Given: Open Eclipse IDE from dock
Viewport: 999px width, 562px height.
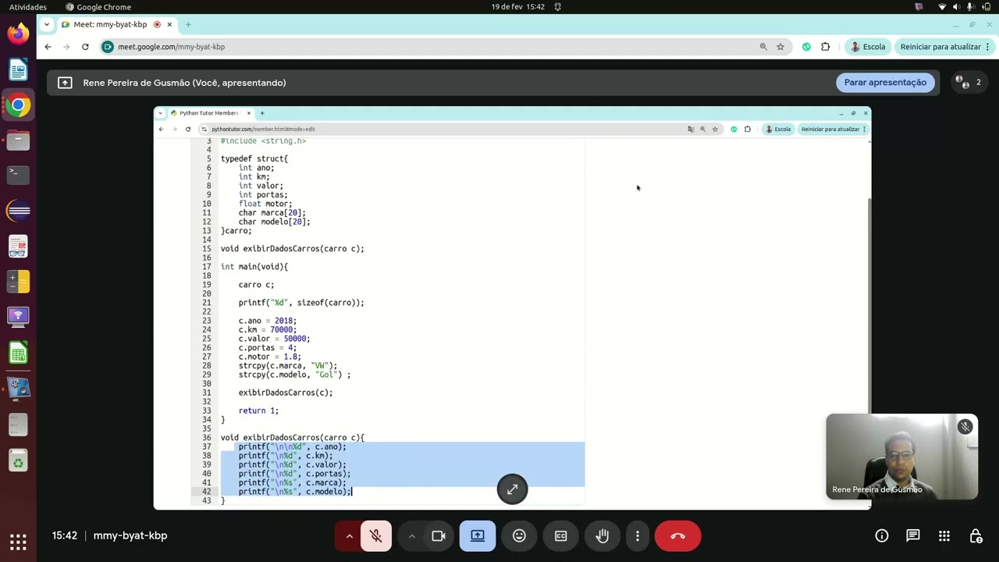Looking at the screenshot, I should tap(18, 211).
